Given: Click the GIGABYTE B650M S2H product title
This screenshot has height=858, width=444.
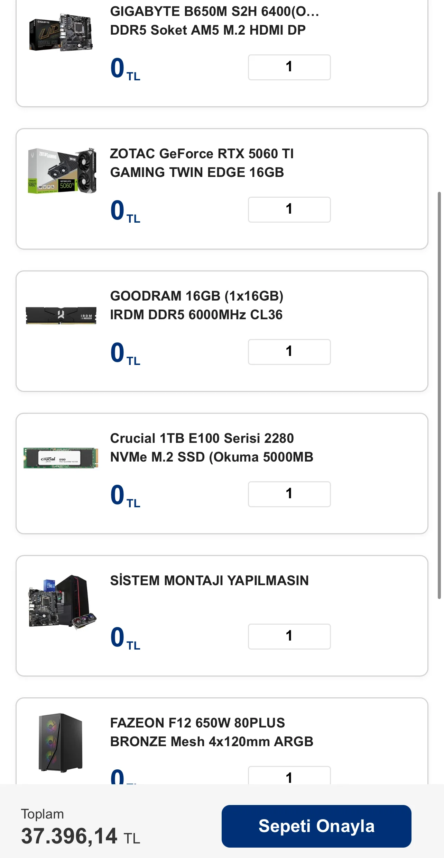Looking at the screenshot, I should (214, 21).
